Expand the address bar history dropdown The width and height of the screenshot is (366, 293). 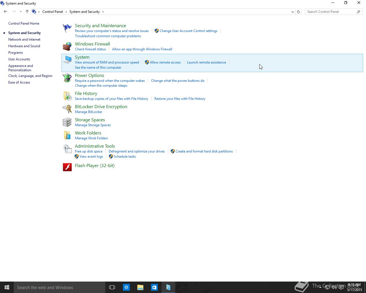click(293, 12)
